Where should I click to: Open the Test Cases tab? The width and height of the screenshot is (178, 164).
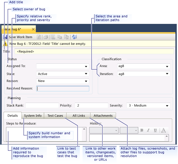pyautogui.click(x=55, y=116)
